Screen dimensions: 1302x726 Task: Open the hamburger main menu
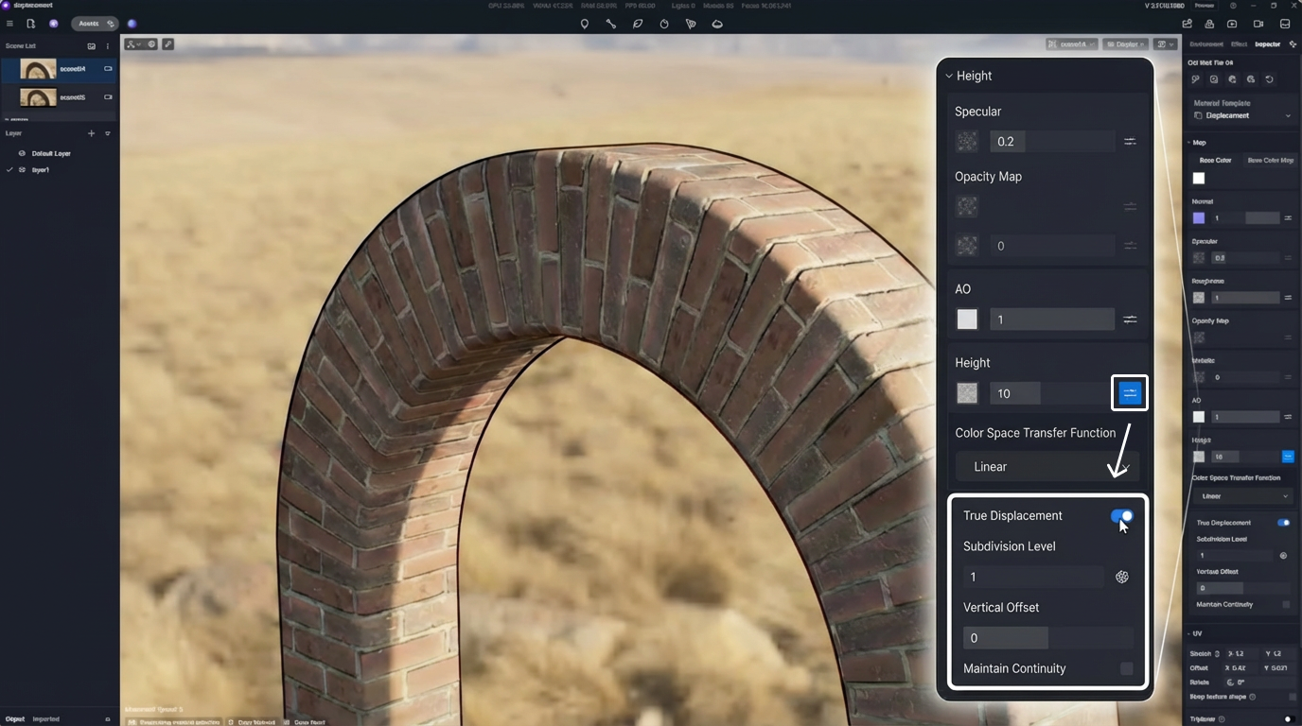10,24
